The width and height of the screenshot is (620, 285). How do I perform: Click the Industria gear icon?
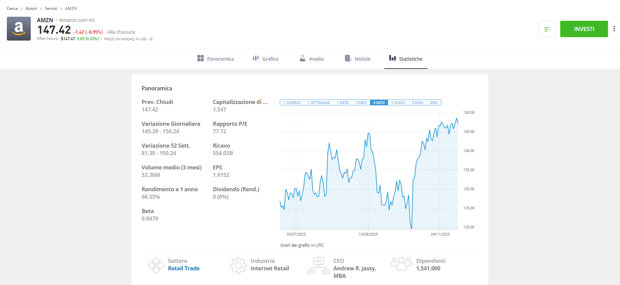[x=238, y=265]
